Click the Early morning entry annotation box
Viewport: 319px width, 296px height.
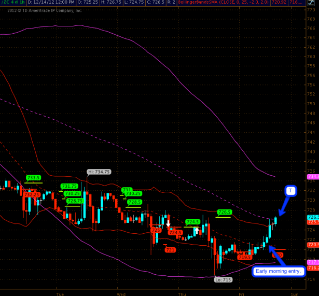pos(279,271)
